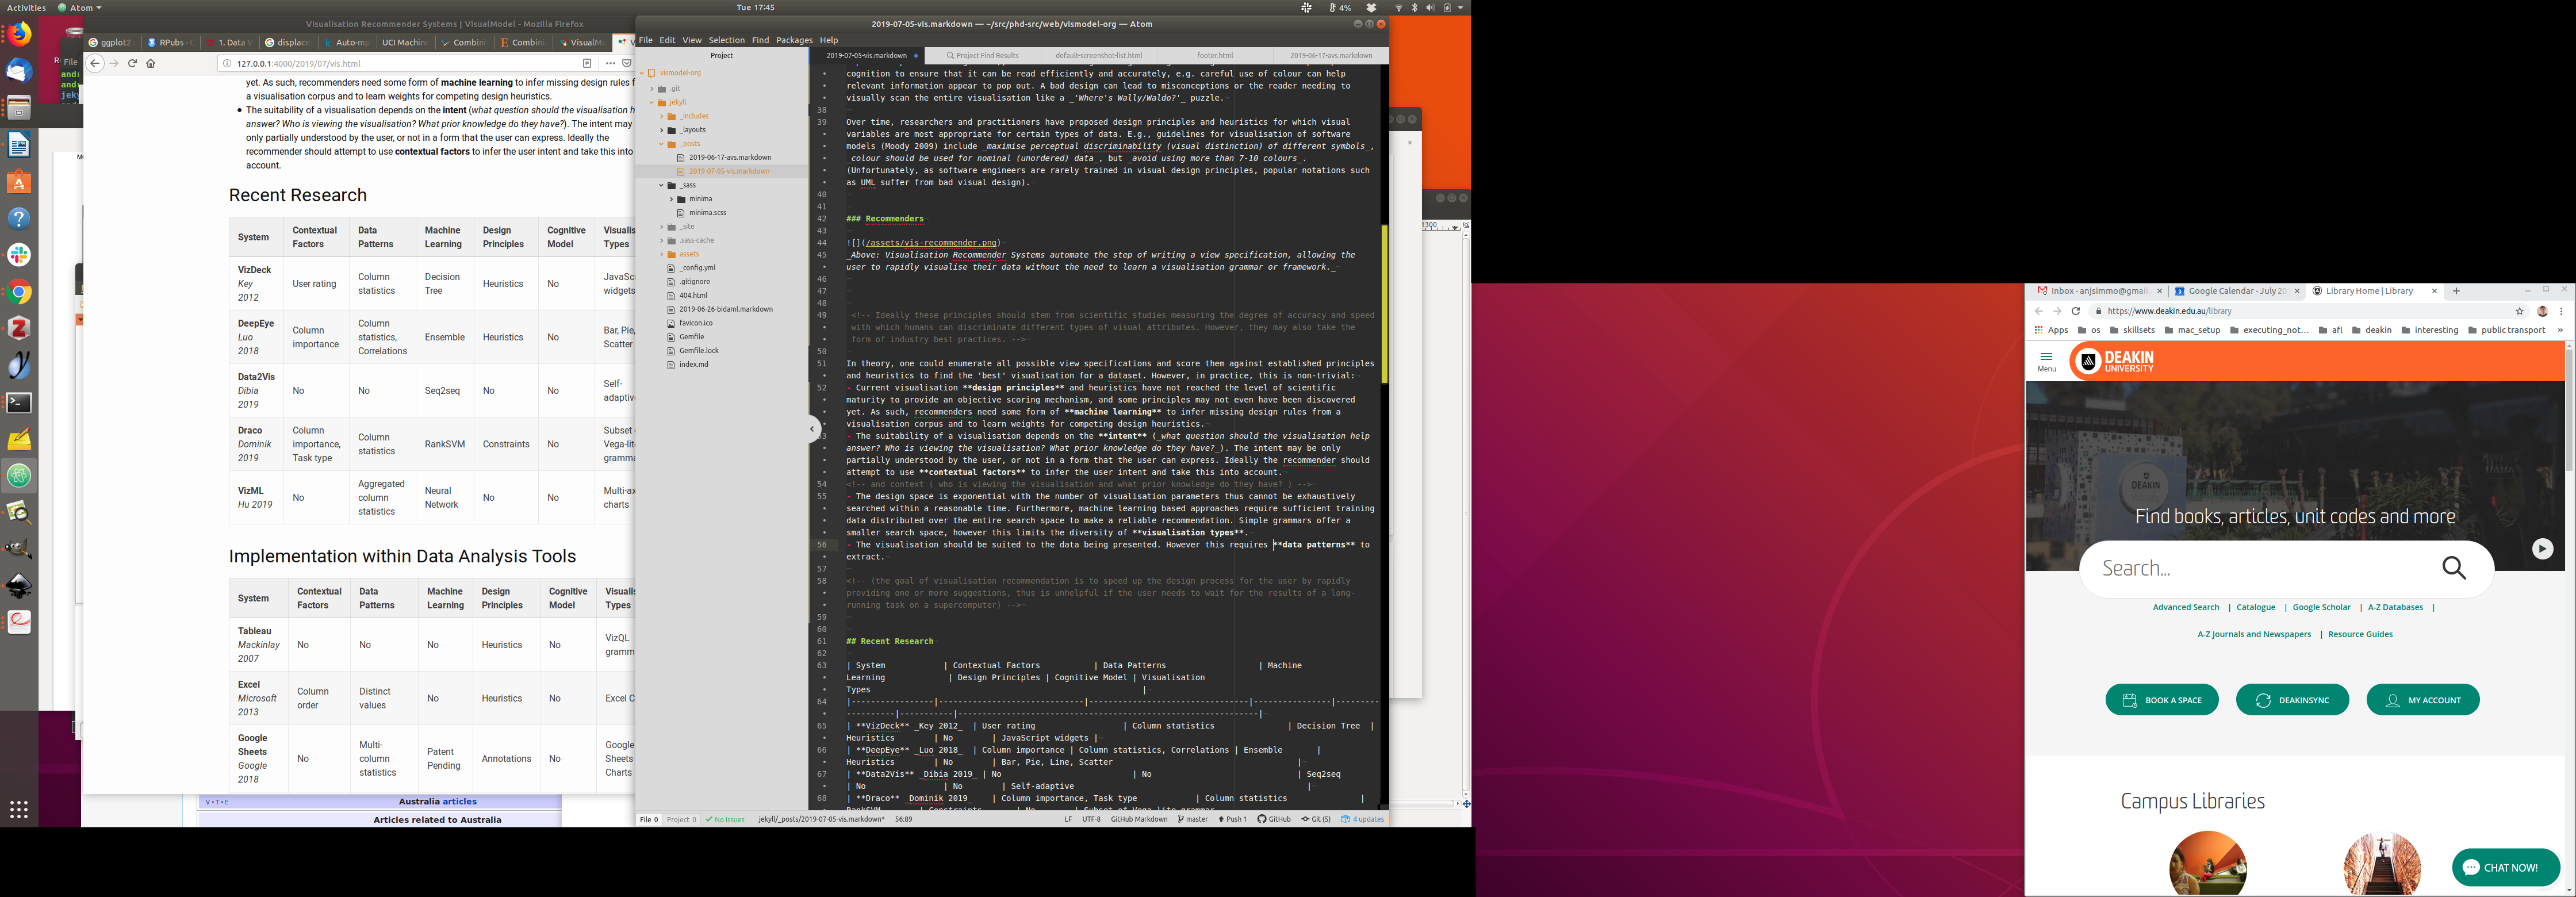Open the Google Scholar link

point(2321,607)
